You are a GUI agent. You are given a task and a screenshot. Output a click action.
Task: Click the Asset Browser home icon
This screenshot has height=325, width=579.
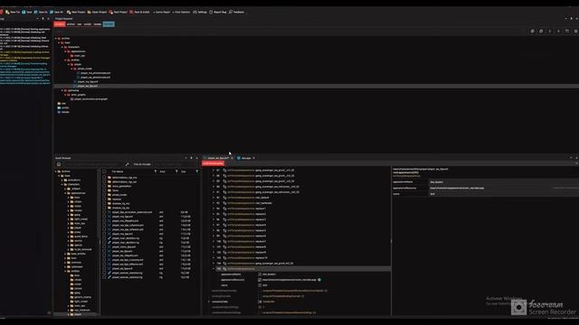(59, 164)
